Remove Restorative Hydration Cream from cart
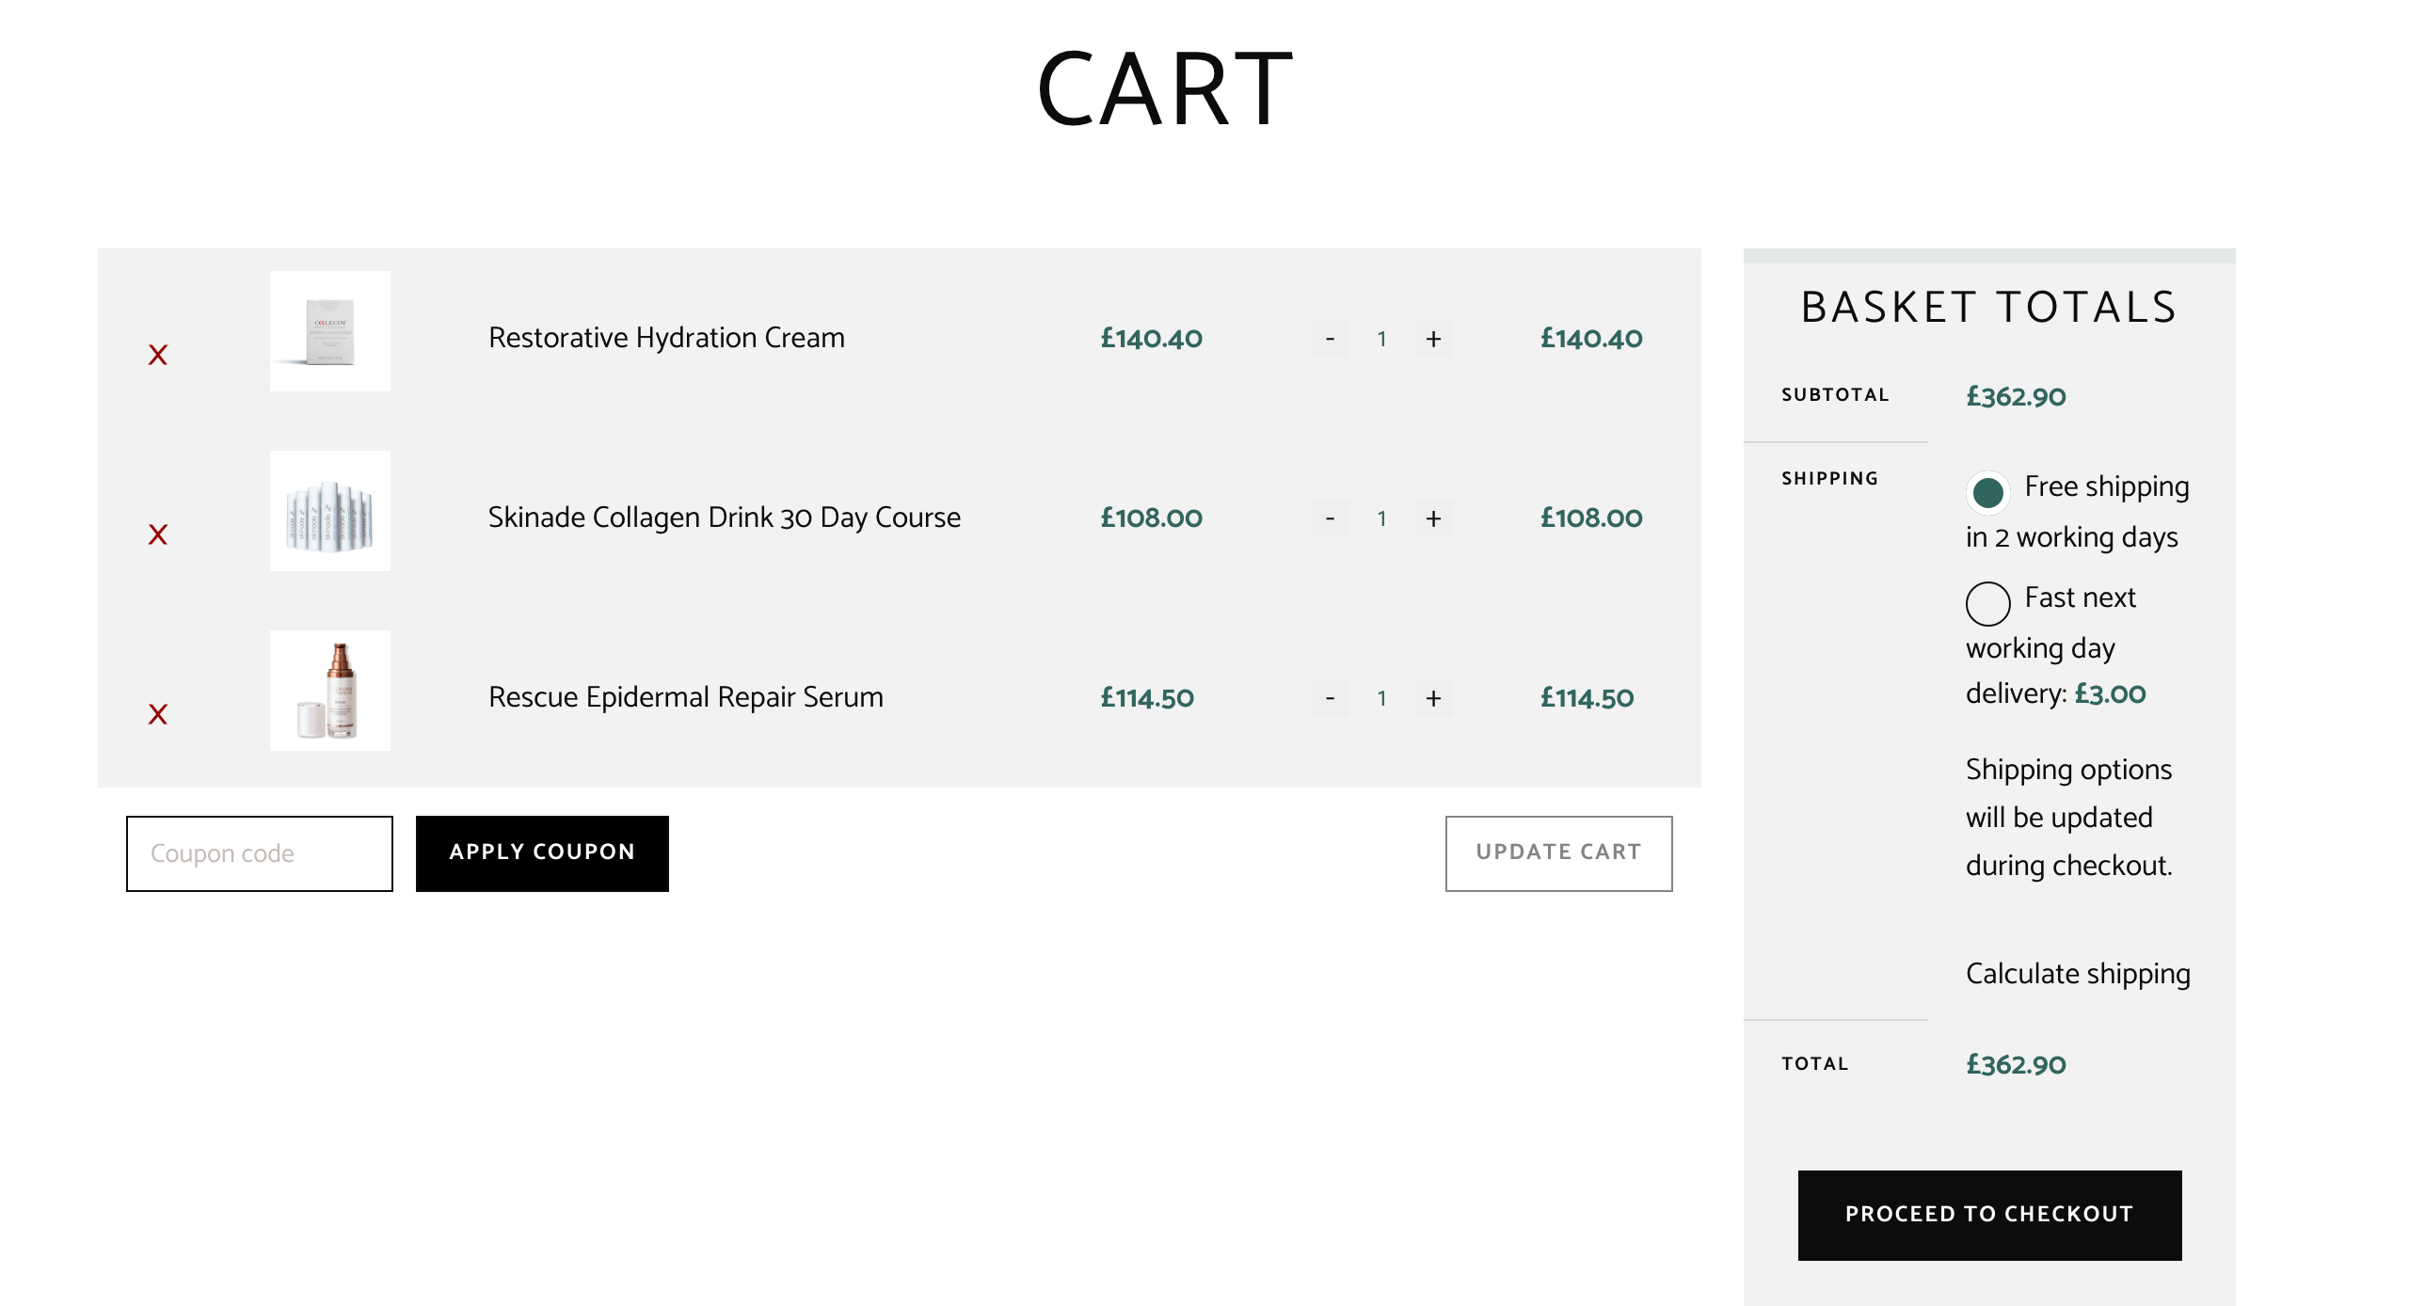 (x=158, y=355)
